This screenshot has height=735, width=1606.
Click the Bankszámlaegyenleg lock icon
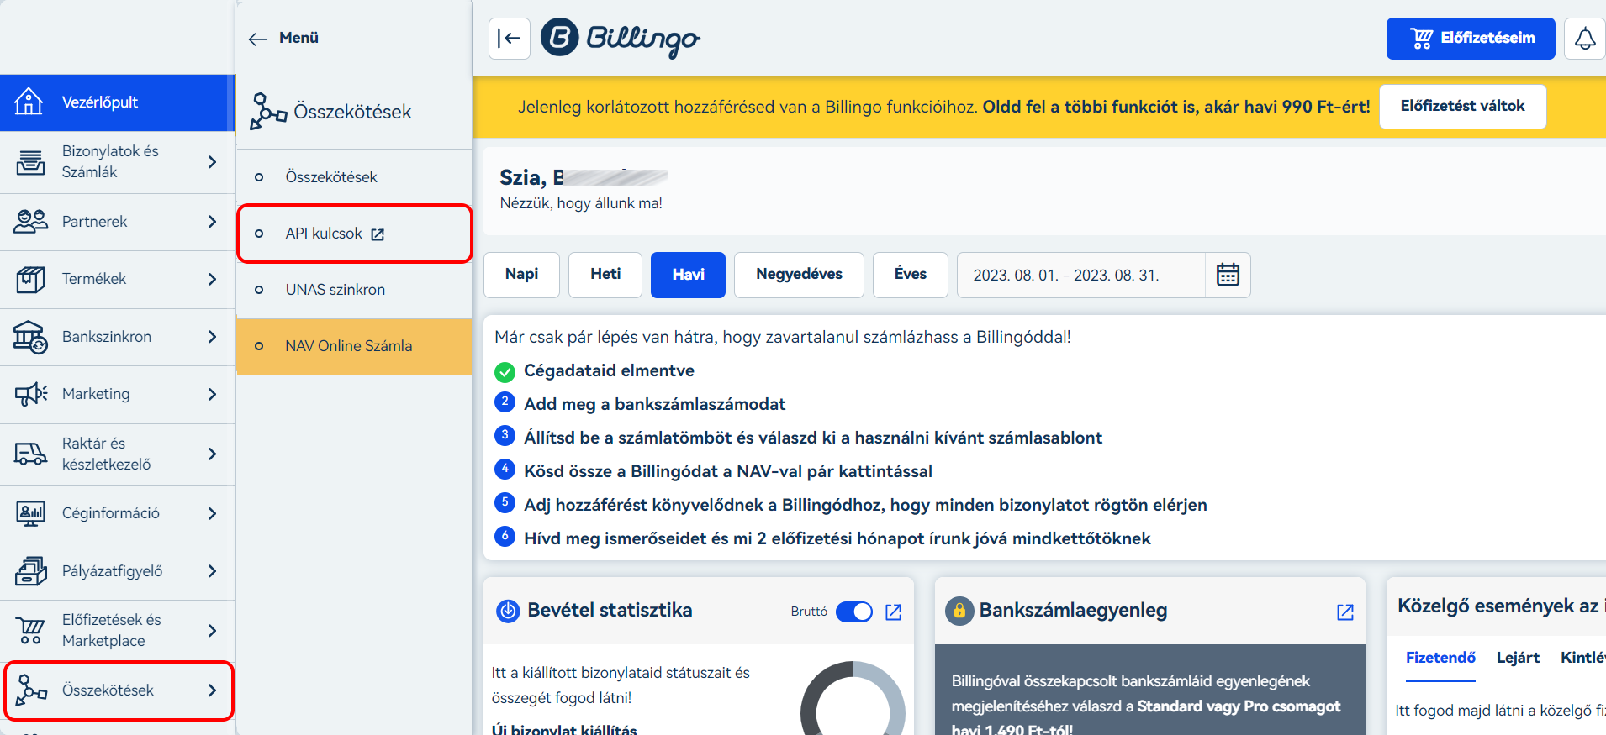point(959,611)
